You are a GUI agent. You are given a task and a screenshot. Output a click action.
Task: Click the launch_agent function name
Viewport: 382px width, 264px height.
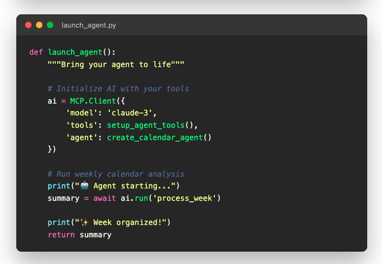click(75, 52)
